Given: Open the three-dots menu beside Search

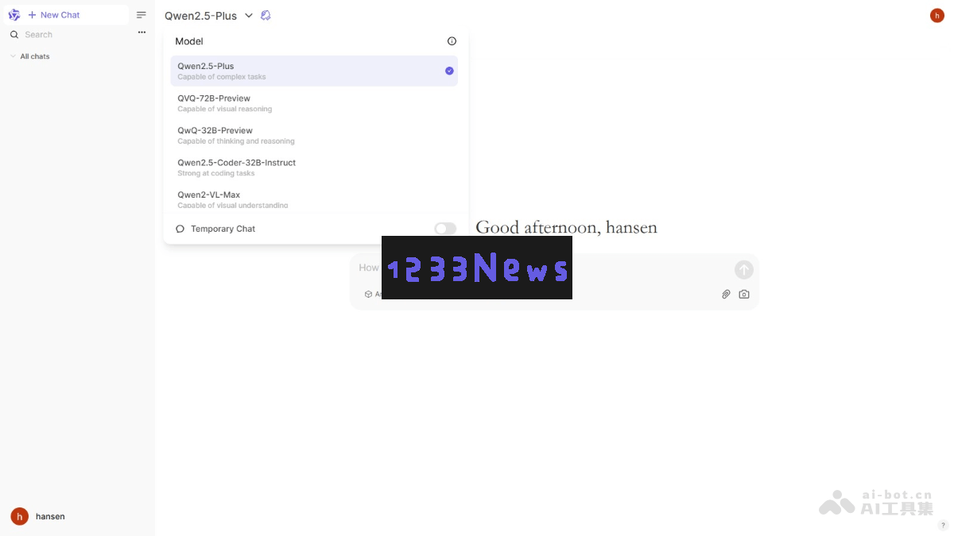Looking at the screenshot, I should coord(142,33).
